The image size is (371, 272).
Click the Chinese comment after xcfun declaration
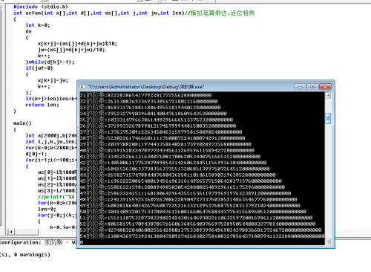(x=220, y=13)
